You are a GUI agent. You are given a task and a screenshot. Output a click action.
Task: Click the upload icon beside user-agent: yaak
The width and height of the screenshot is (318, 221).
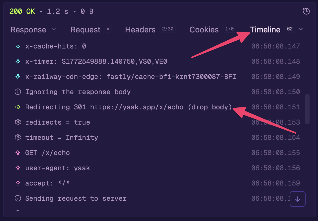[x=18, y=168]
